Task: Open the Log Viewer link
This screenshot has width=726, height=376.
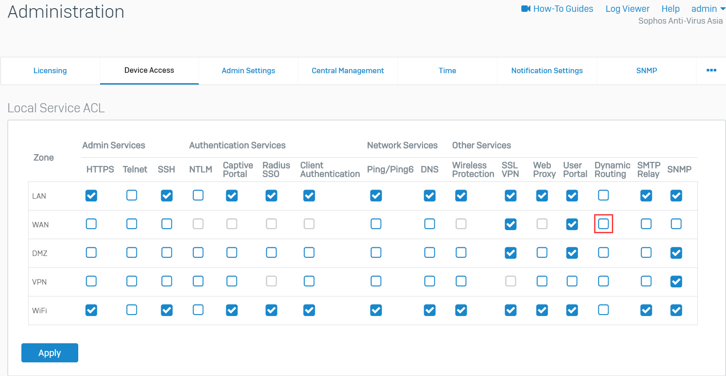Action: 627,9
